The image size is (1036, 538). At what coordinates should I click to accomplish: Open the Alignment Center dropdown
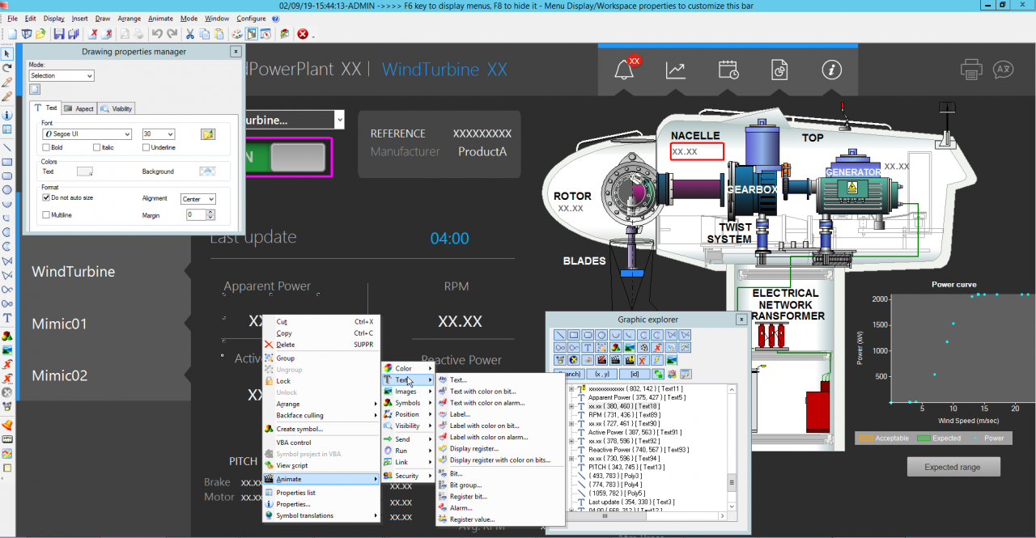(210, 199)
